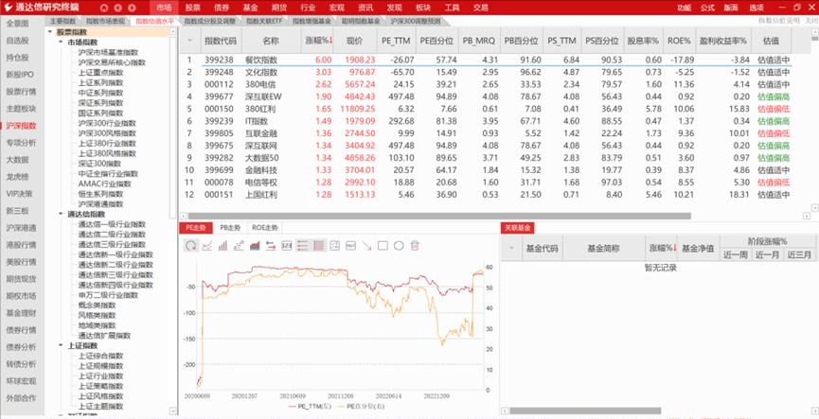Click the 市场 top menu tab
The image size is (819, 419).
pos(164,8)
